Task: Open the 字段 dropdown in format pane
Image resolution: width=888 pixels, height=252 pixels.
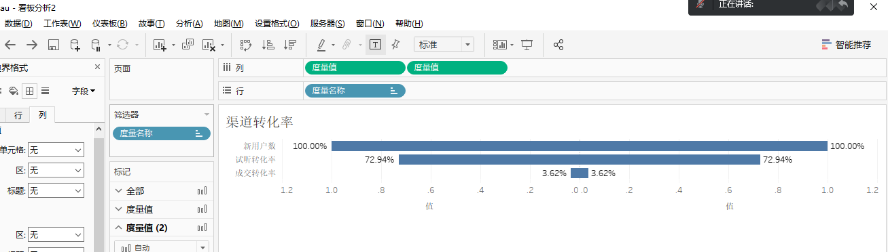Action: pyautogui.click(x=84, y=90)
